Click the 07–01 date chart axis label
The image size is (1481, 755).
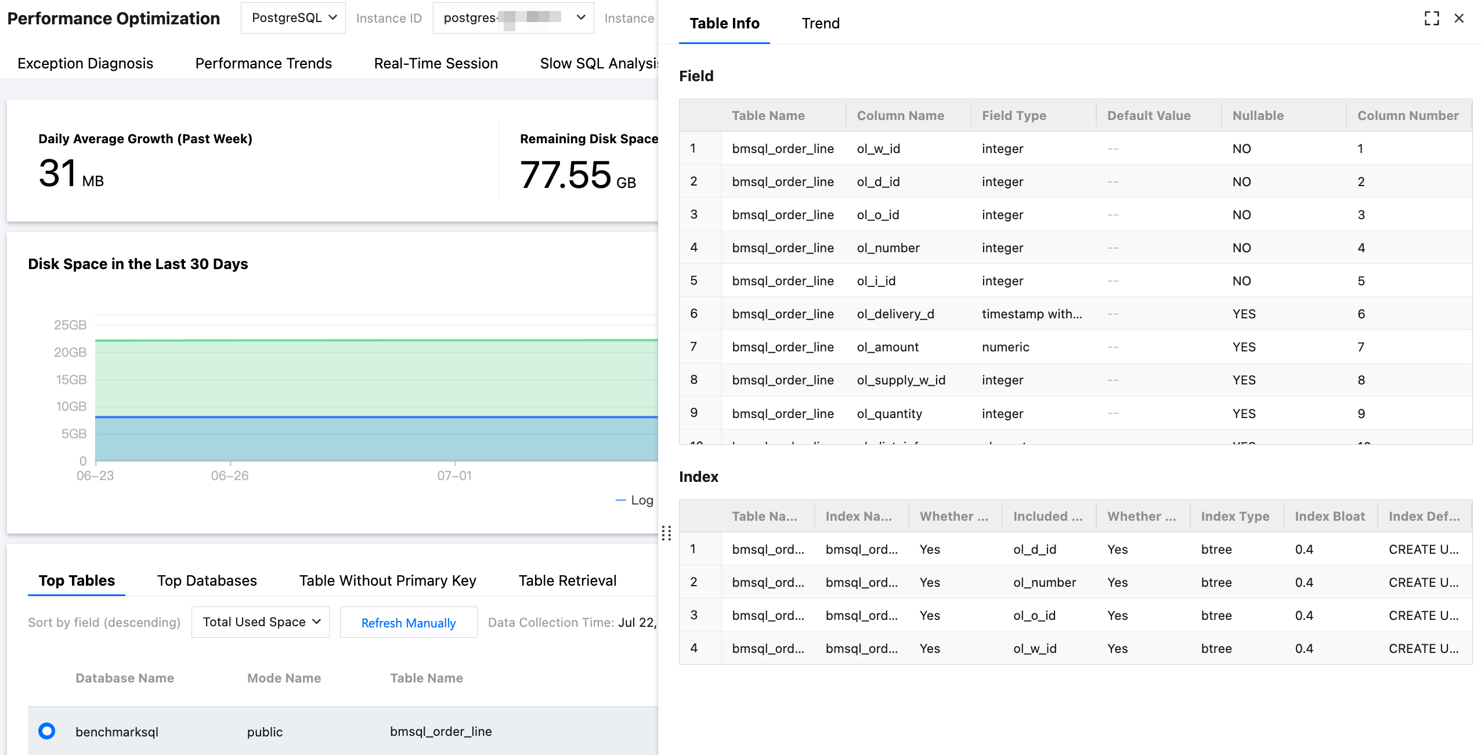[454, 475]
